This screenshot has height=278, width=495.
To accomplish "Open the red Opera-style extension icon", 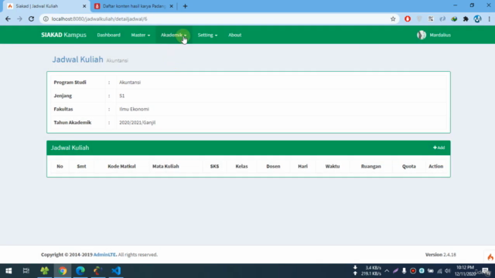I will click(x=408, y=19).
